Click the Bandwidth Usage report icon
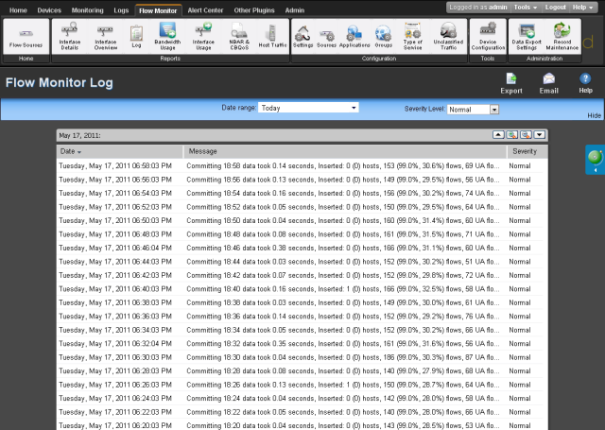The image size is (605, 430). point(167,37)
